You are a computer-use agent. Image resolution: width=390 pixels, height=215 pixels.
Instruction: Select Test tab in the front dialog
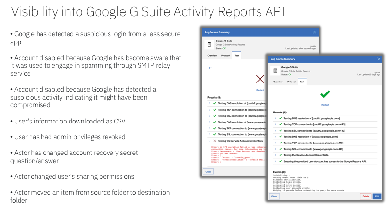tap(302, 82)
